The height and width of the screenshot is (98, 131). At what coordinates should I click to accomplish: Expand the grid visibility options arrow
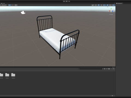[x=11, y=5]
